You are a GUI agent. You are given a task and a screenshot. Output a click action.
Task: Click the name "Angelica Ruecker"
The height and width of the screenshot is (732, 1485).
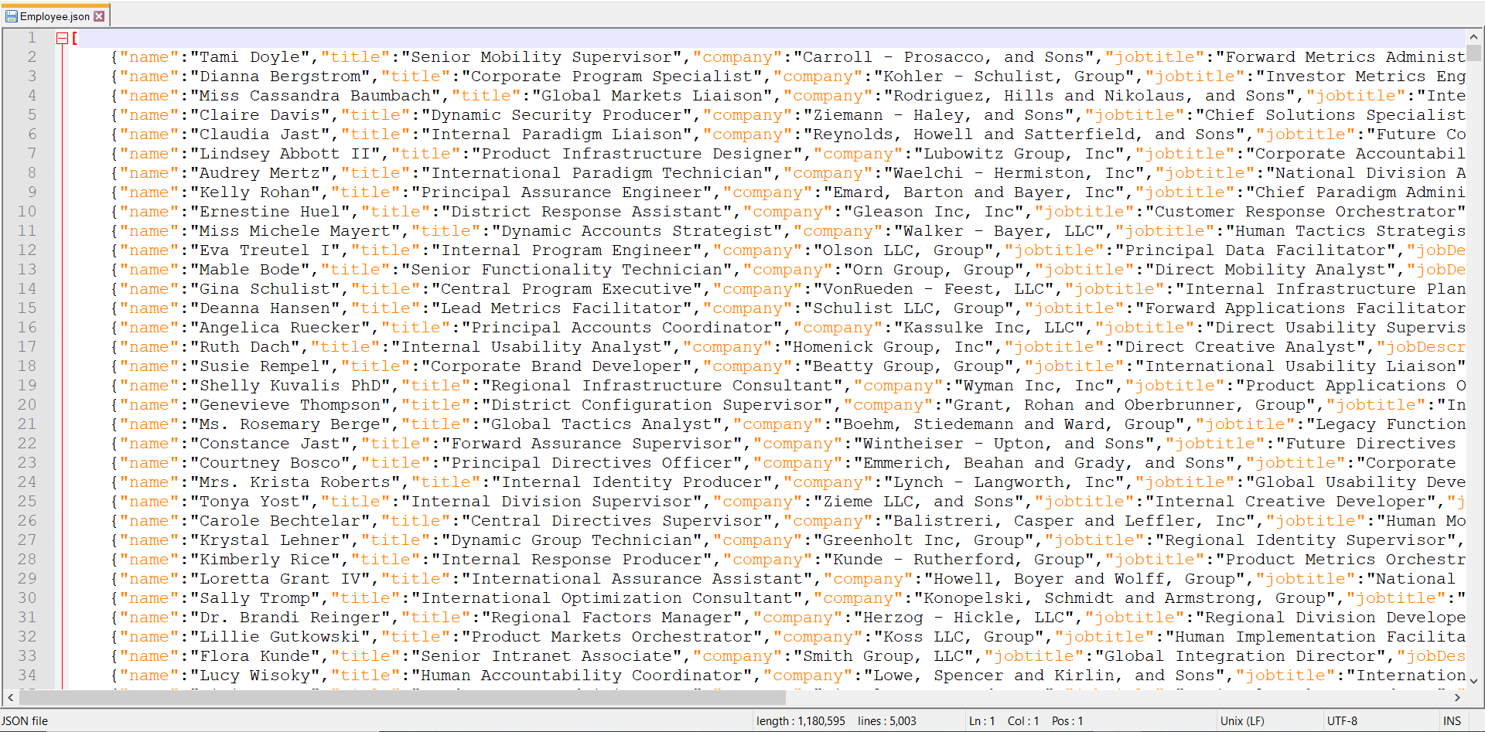279,327
